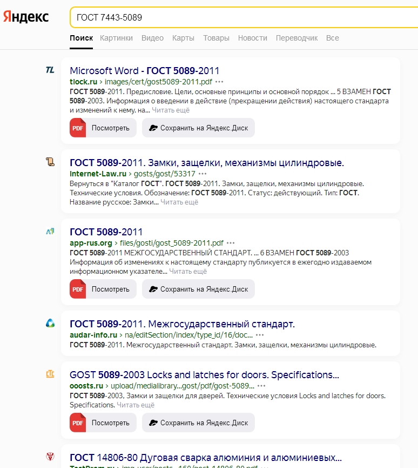Click the images/cert/gost5089-2011.pdf path link
This screenshot has width=418, height=468.
tap(158, 82)
